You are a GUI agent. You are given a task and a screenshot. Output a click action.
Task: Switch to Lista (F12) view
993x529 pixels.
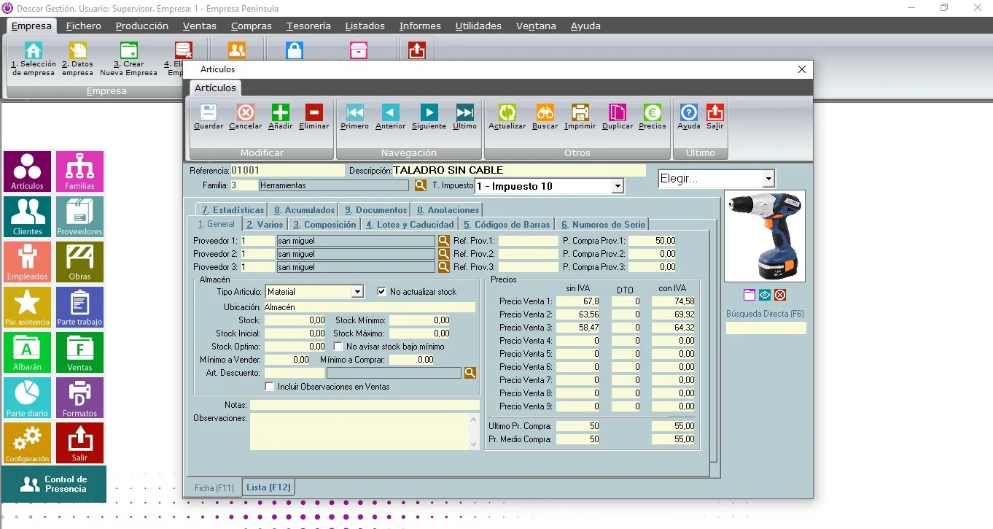(268, 487)
